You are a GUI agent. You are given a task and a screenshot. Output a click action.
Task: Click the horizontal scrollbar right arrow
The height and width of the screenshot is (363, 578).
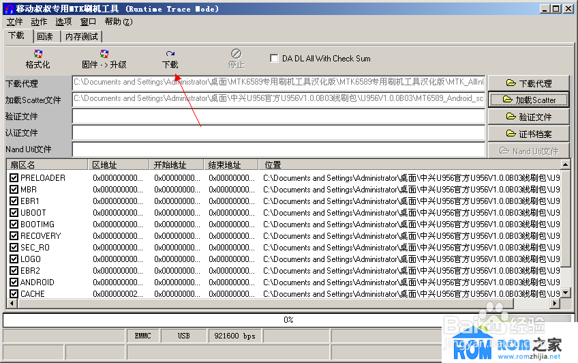pyautogui.click(x=555, y=303)
